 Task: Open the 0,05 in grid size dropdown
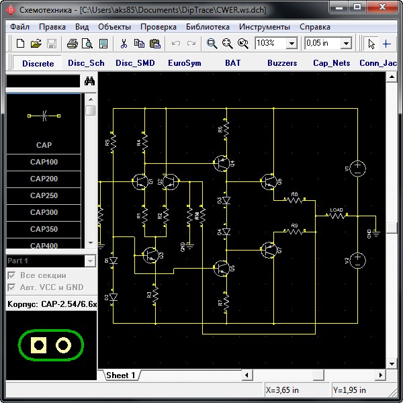pos(346,44)
